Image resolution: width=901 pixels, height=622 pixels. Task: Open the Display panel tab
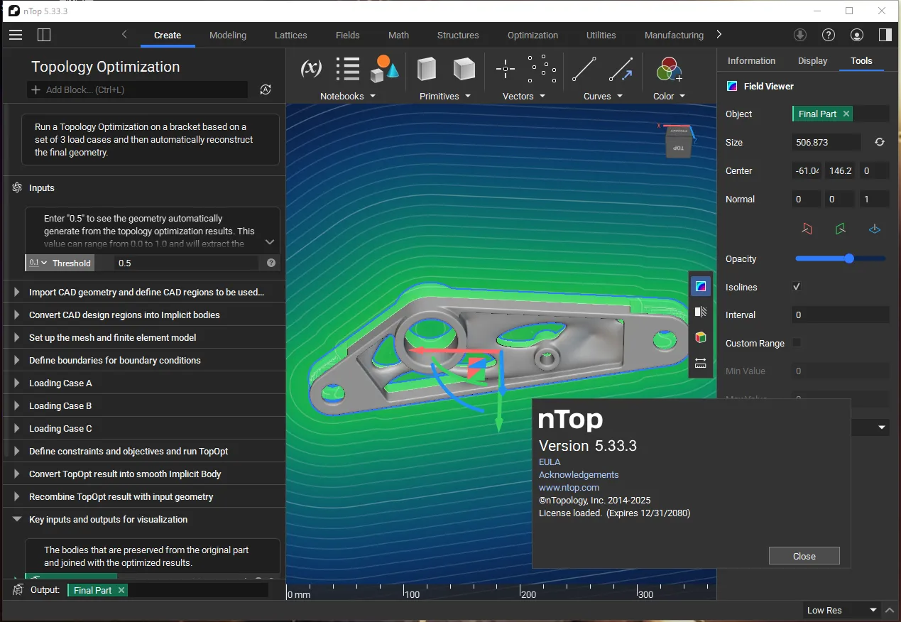pos(812,60)
